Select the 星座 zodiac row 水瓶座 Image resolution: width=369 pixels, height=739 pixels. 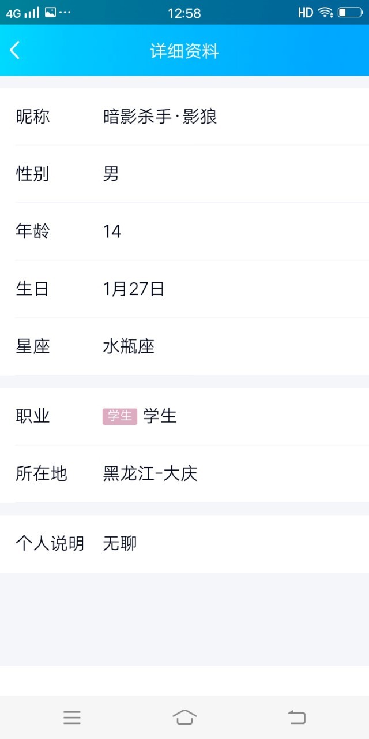[x=184, y=346]
